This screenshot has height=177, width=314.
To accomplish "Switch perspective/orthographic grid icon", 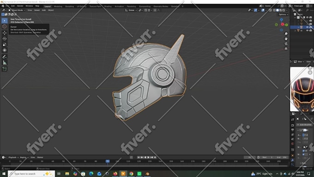I will (x=286, y=49).
